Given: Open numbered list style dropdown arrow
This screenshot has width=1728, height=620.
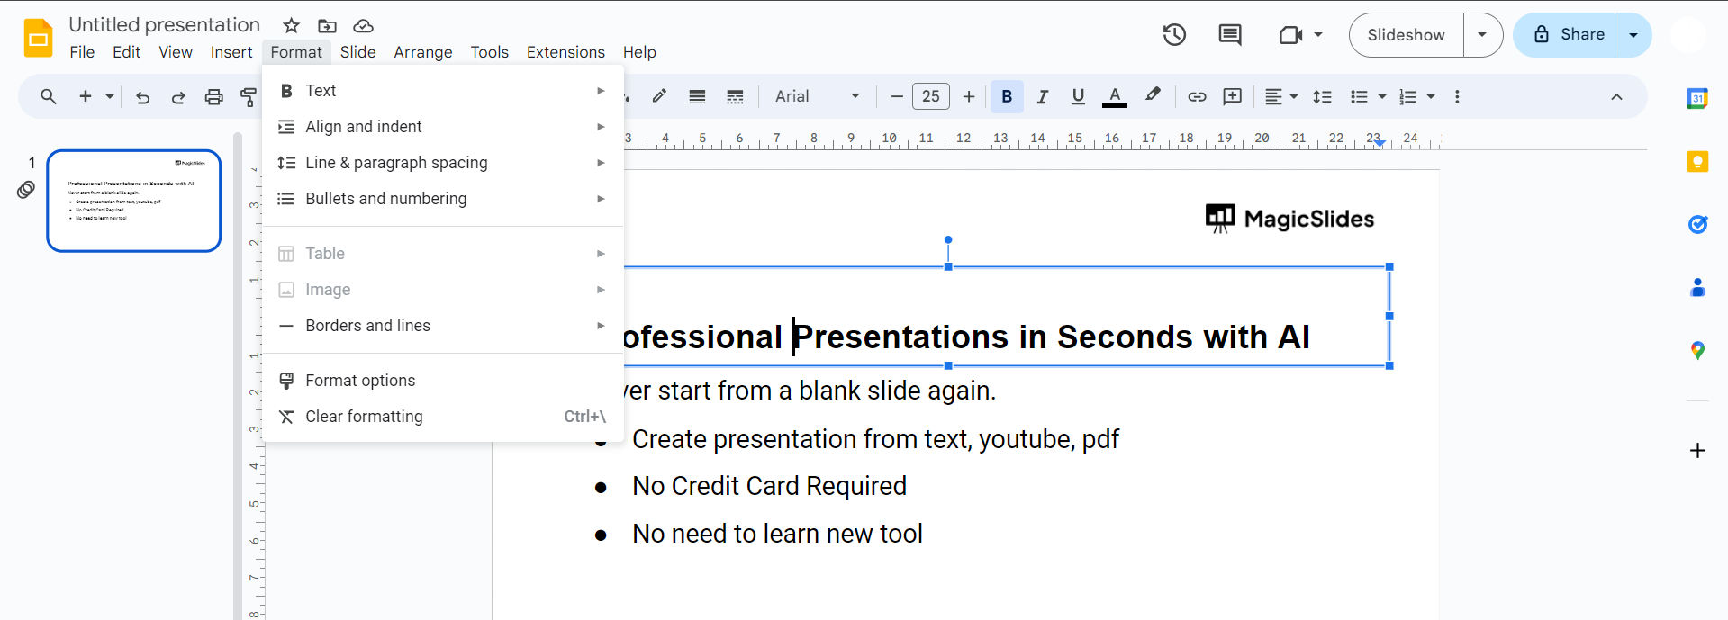Looking at the screenshot, I should 1431,96.
